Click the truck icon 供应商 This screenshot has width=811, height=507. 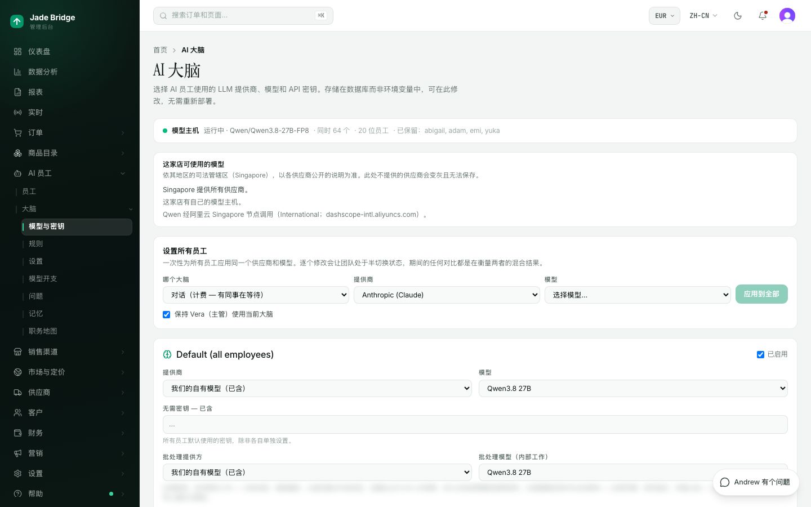point(17,392)
